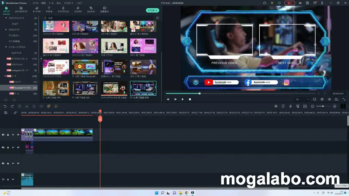Open the トランジション tab

[63, 10]
